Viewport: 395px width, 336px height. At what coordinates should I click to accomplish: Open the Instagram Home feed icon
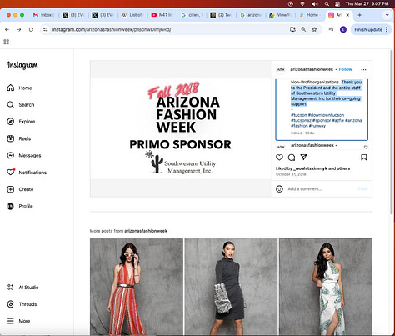click(x=11, y=88)
